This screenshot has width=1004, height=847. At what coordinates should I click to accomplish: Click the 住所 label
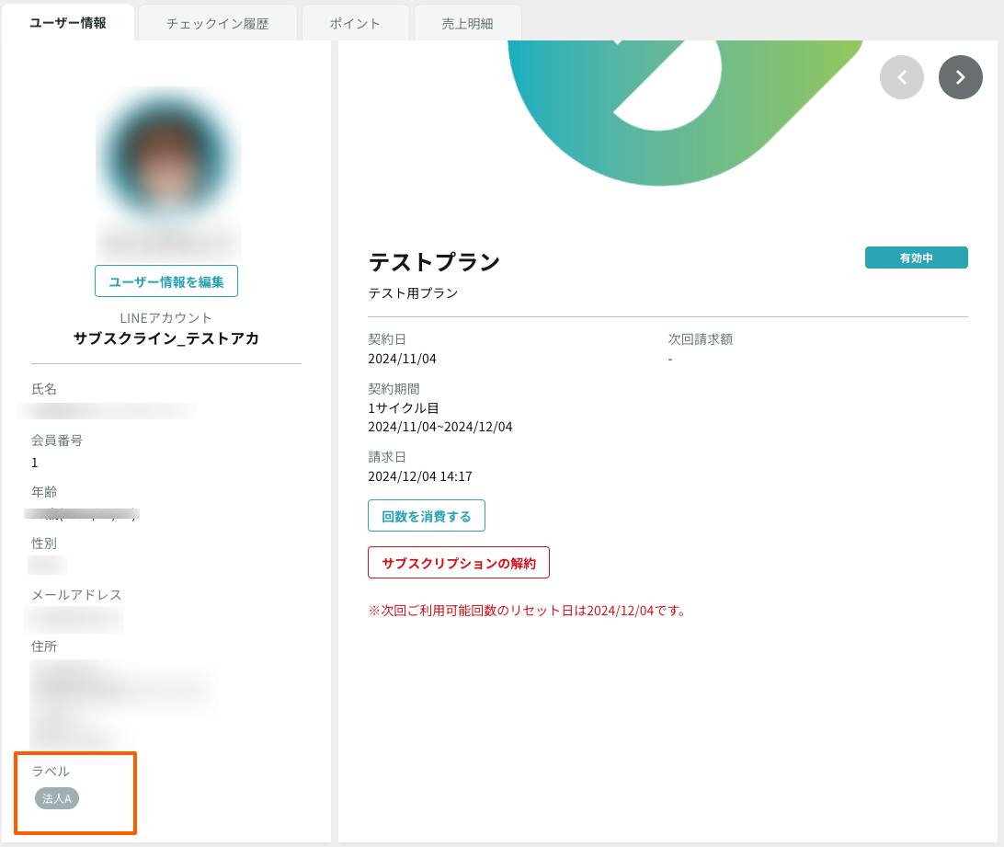point(44,647)
